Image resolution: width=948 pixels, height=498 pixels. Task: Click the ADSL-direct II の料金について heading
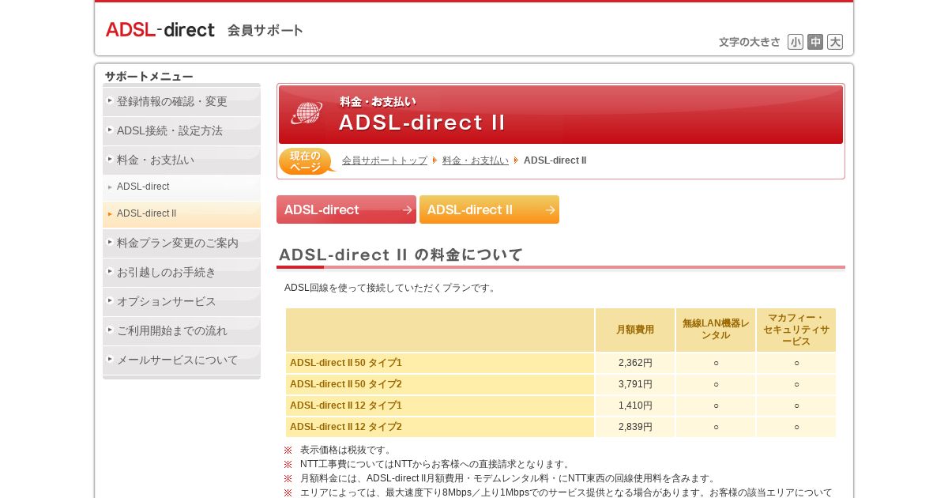pos(401,255)
